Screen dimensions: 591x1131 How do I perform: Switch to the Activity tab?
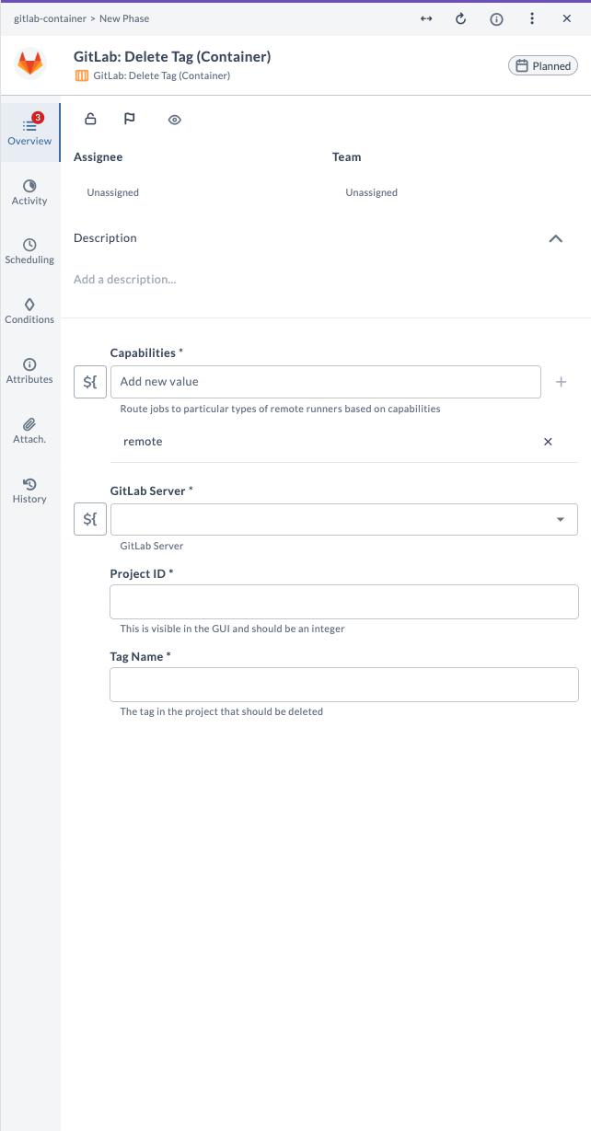(29, 192)
